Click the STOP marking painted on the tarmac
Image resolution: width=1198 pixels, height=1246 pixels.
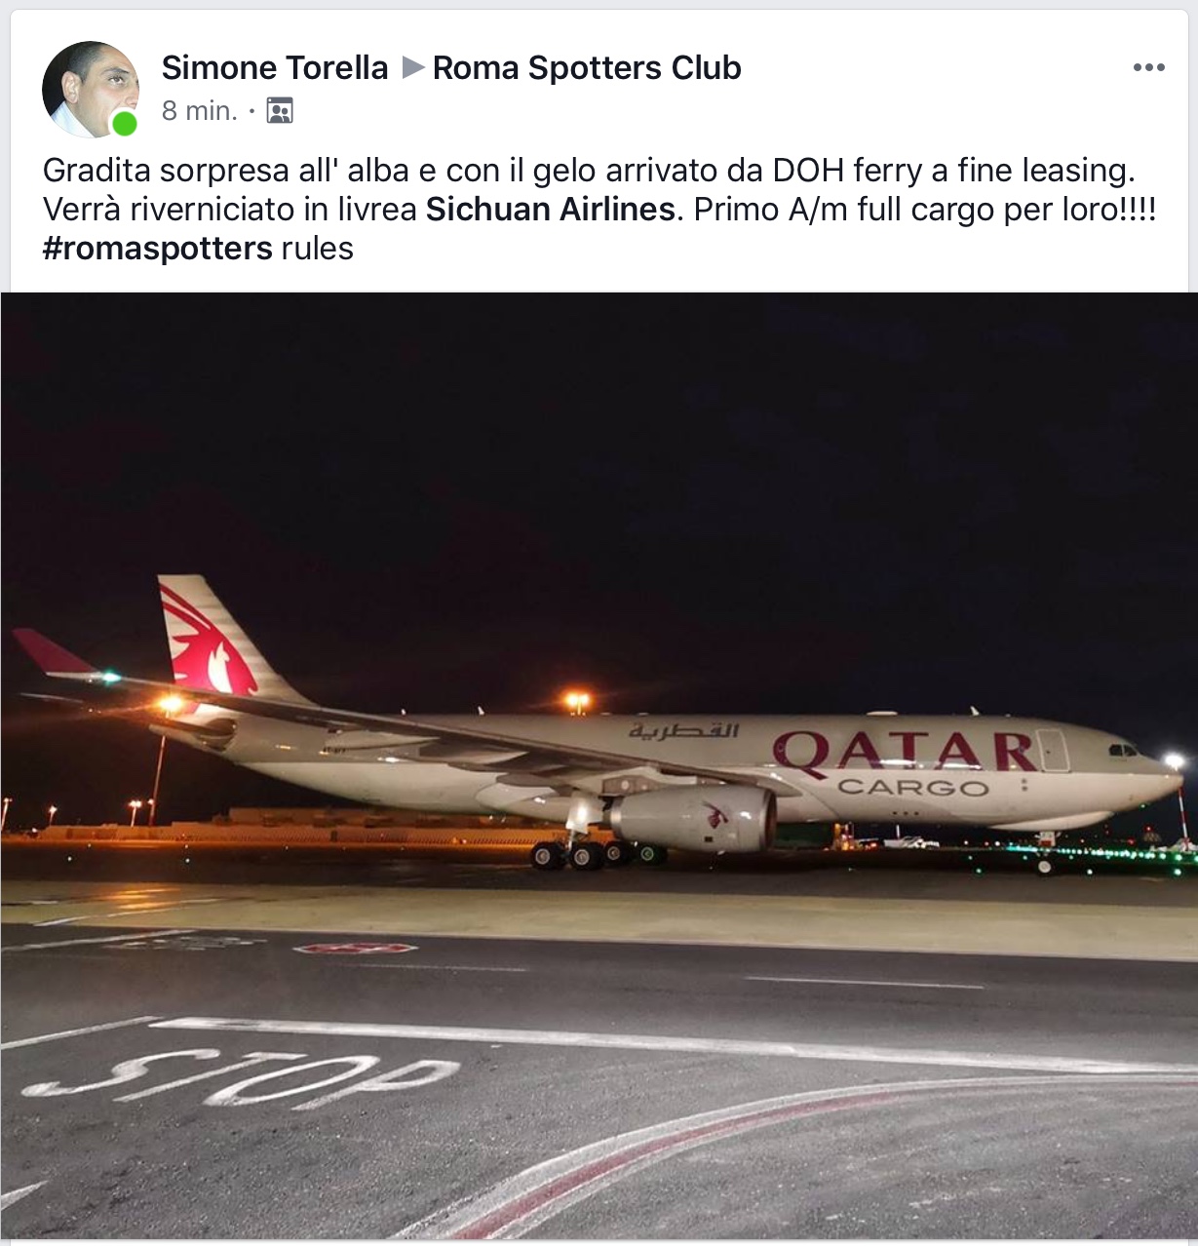(244, 1076)
